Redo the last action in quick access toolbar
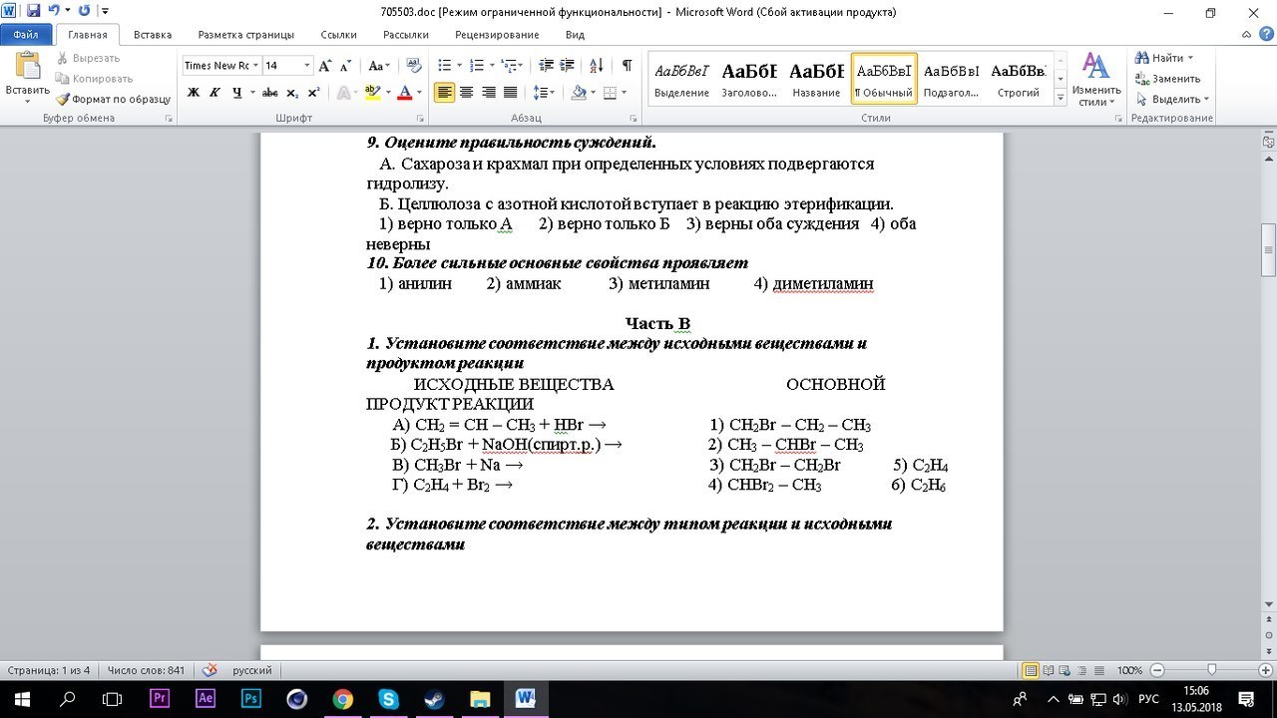This screenshot has width=1277, height=718. (x=82, y=11)
